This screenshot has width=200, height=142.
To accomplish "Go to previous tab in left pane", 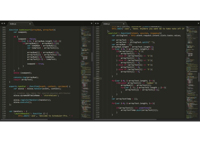I will tap(2, 24).
